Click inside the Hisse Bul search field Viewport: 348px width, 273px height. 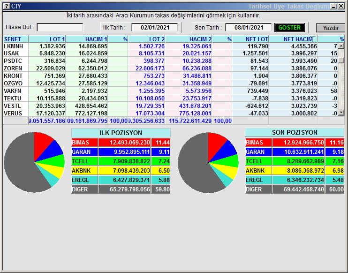point(60,28)
